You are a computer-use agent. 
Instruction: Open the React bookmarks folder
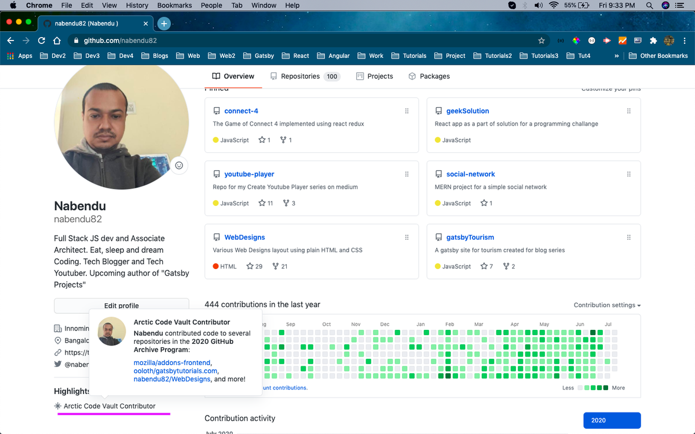[x=295, y=56]
